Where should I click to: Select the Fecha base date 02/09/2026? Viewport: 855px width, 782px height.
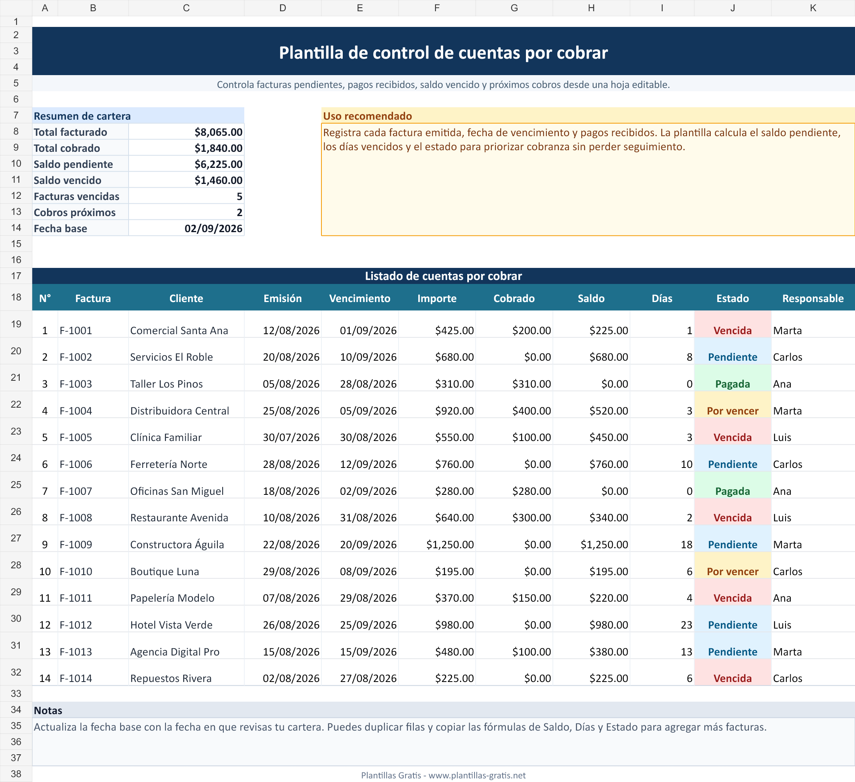tap(186, 228)
